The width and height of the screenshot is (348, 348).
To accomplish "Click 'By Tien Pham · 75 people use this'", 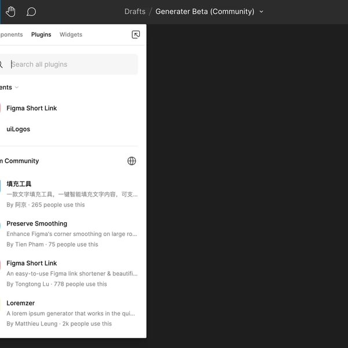I will pos(52,244).
